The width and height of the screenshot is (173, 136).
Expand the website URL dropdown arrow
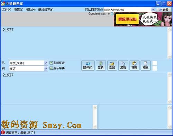point(153,9)
